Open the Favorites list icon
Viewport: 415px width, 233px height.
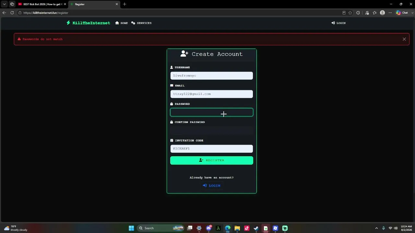click(x=375, y=13)
